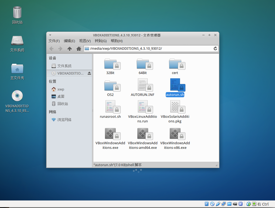Select the cert folder icon

(x=177, y=64)
